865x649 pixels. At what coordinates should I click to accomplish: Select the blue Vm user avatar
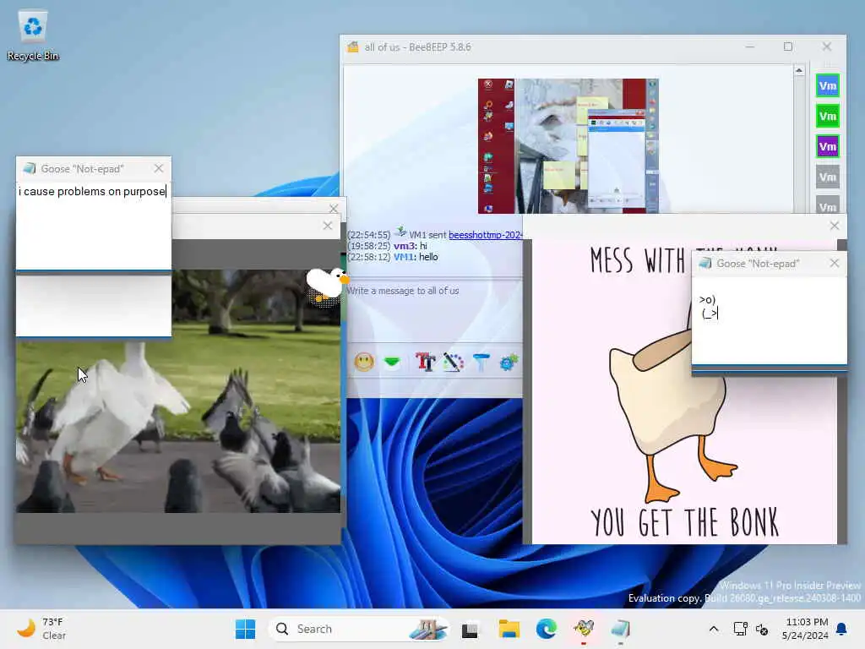pos(828,85)
